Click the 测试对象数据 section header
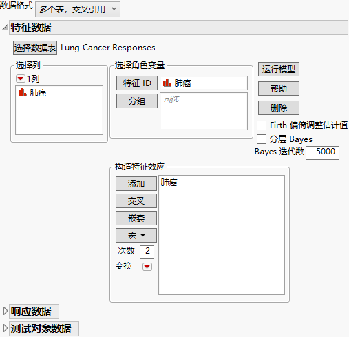349x337 pixels. coord(44,329)
